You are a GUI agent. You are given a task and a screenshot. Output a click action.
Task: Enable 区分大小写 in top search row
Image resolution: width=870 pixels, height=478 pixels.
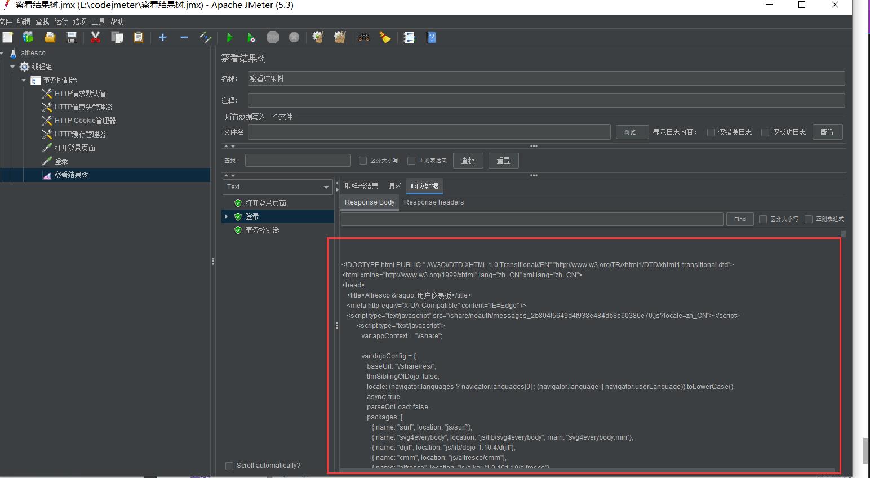coord(363,161)
